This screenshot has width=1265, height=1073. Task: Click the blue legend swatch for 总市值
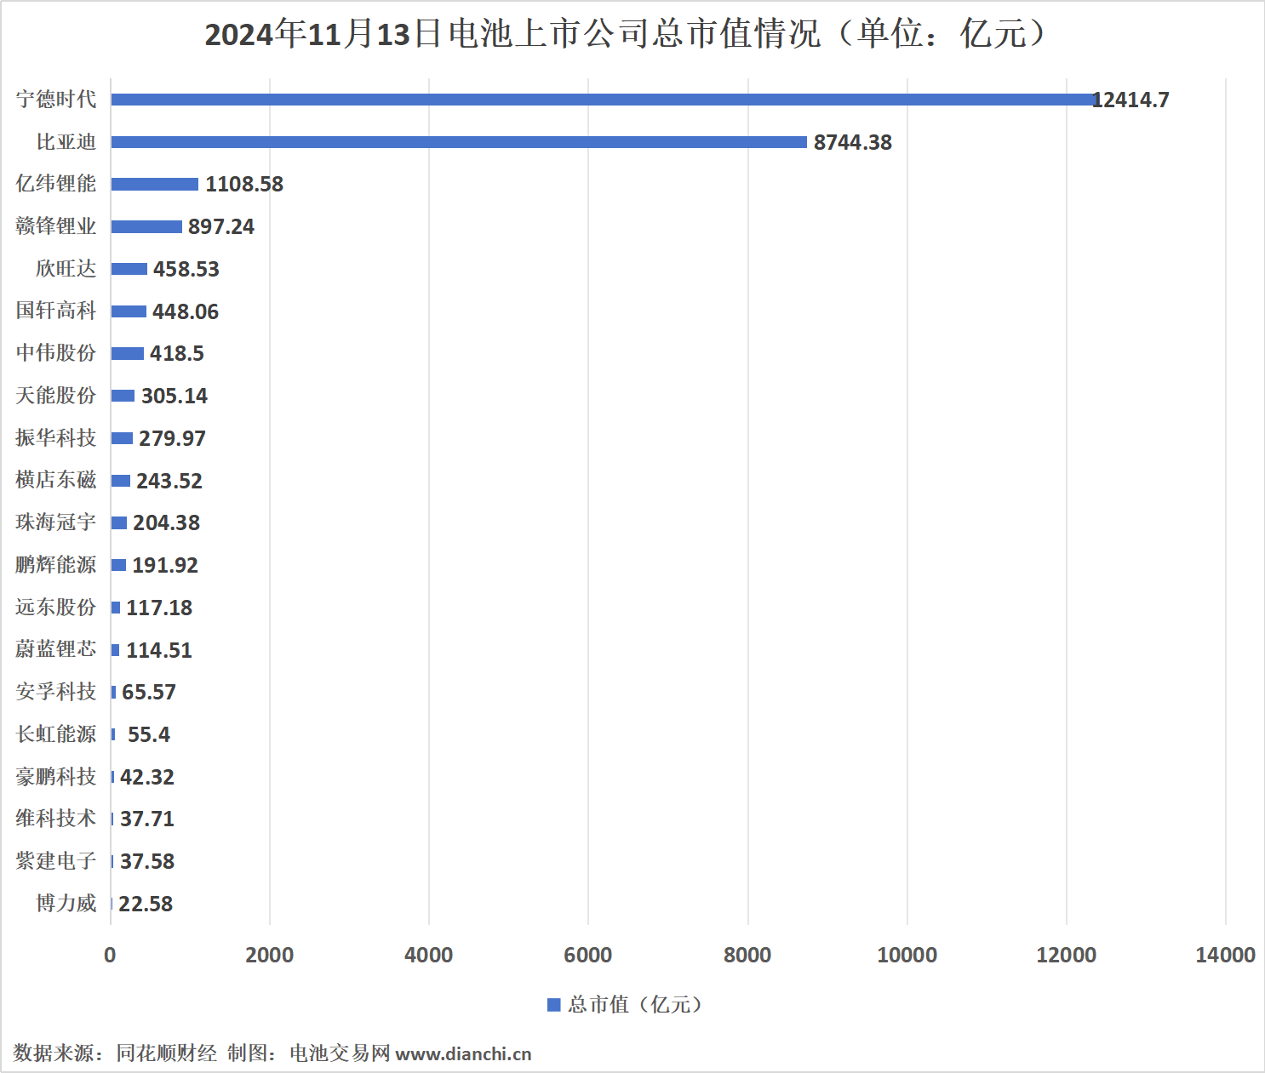(x=553, y=1005)
